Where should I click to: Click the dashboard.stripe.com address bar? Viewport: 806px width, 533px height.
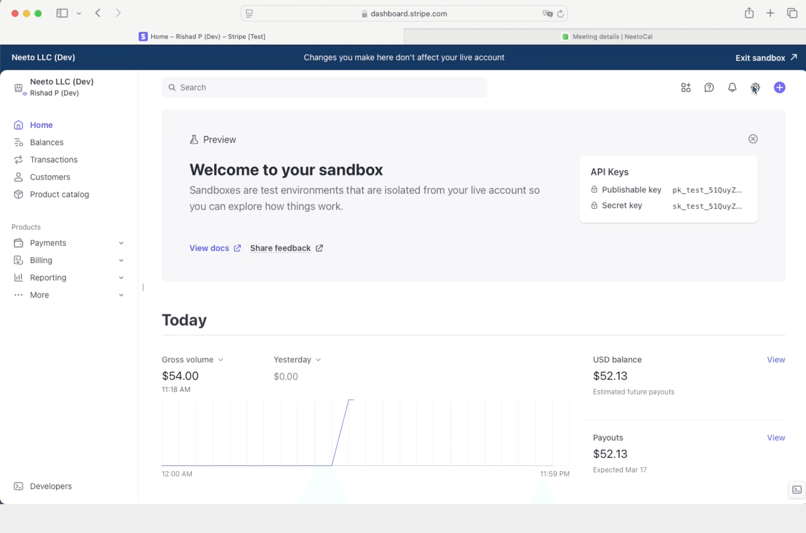click(404, 13)
